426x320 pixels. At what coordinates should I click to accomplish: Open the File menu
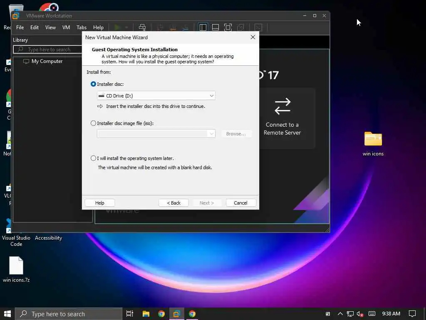point(20,27)
